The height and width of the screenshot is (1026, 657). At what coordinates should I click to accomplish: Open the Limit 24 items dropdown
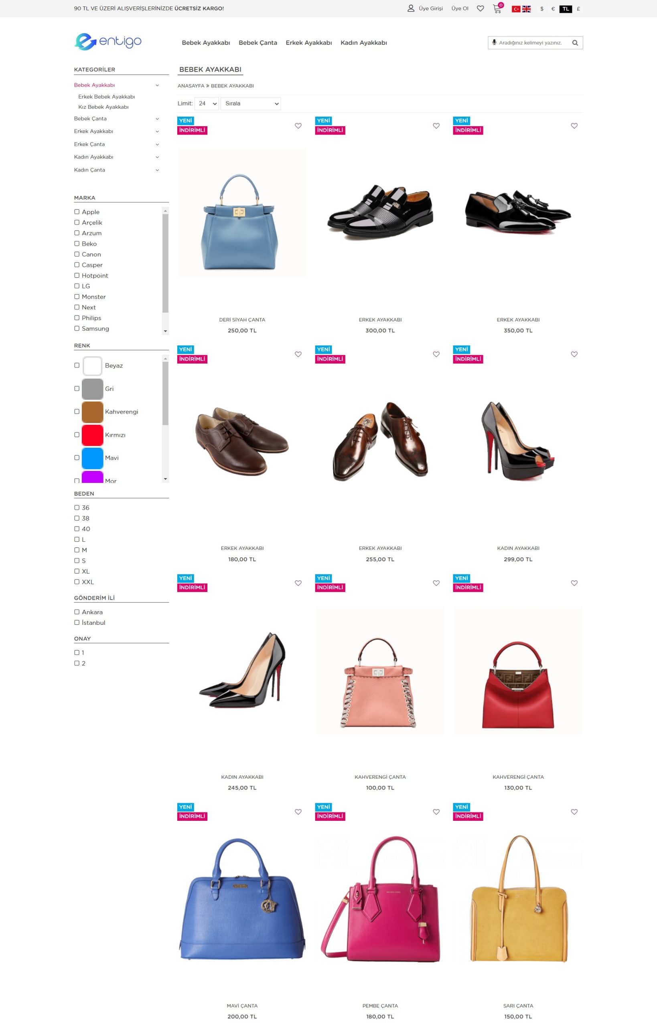pos(207,103)
